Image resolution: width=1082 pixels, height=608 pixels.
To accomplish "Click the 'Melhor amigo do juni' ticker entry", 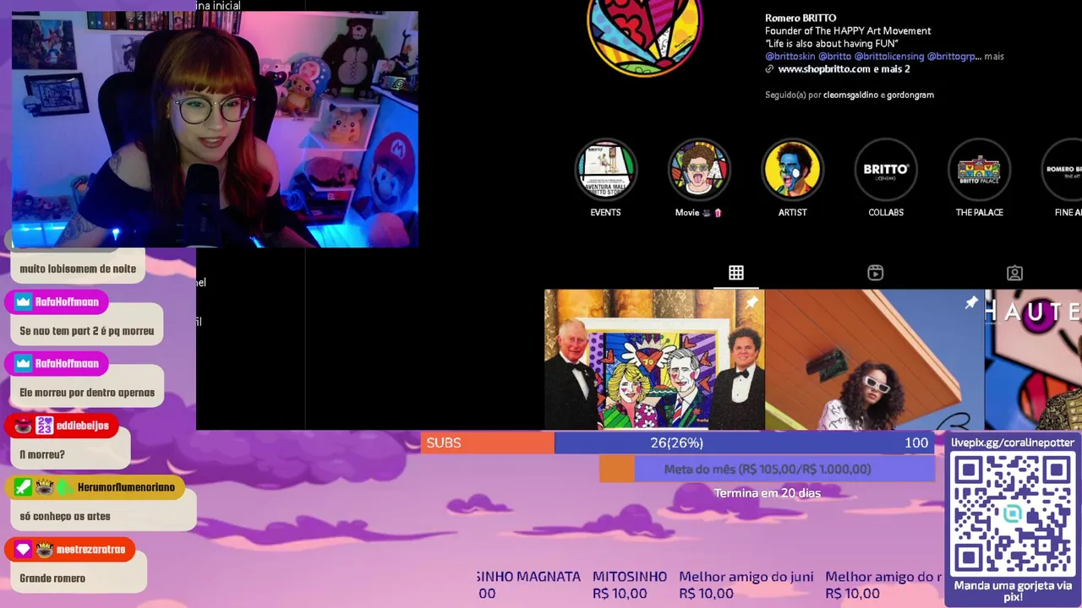I will 746,585.
